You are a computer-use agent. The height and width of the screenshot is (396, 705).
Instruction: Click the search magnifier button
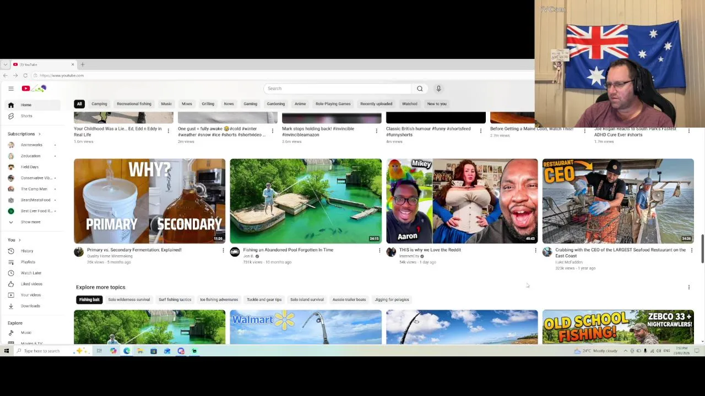420,89
